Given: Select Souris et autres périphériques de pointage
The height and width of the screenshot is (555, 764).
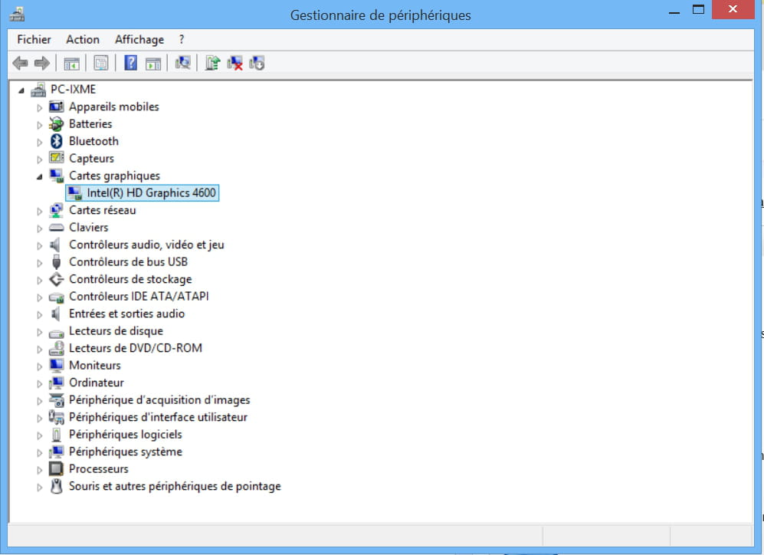Looking at the screenshot, I should 175,486.
